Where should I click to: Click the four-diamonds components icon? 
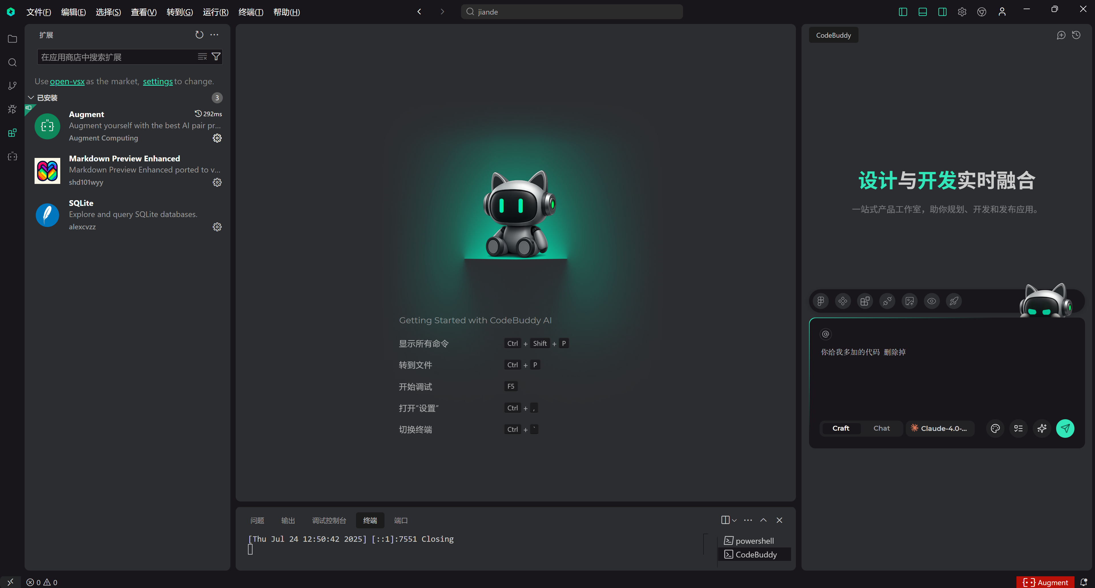click(843, 301)
